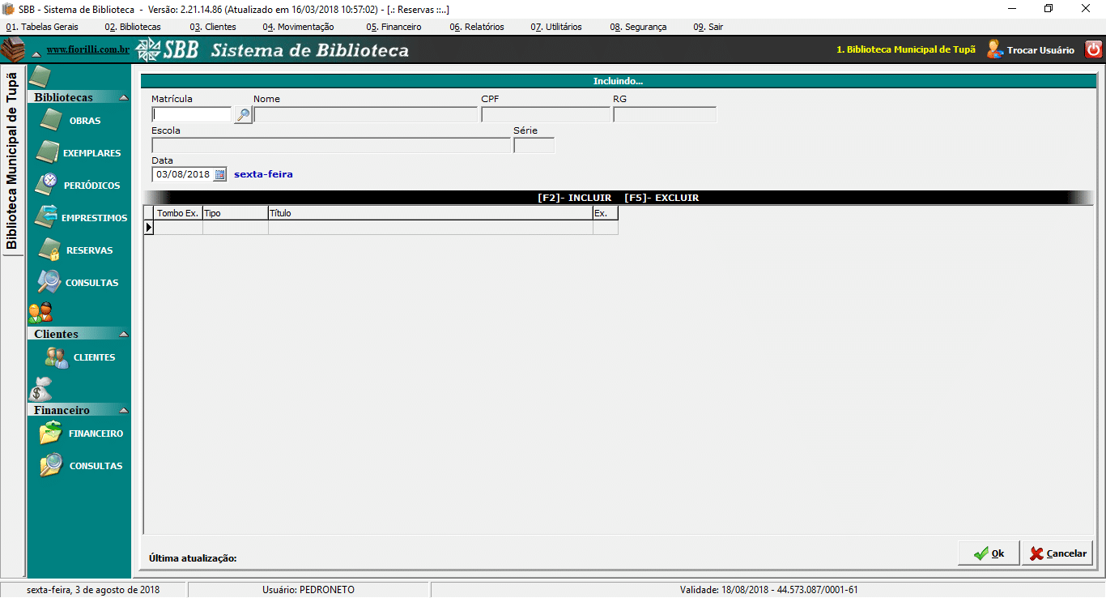Open the Movimentação menu
Viewport: 1106px width, 598px height.
click(298, 27)
